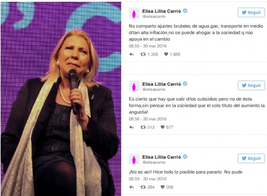This screenshot has height=196, width=267.
Task: Like the tweet with 1.689 likes
Action: 166,54
